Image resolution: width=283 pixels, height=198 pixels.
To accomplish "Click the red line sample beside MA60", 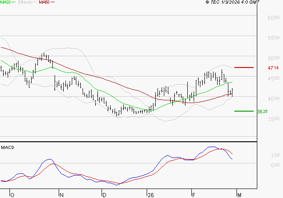I will [53, 3].
